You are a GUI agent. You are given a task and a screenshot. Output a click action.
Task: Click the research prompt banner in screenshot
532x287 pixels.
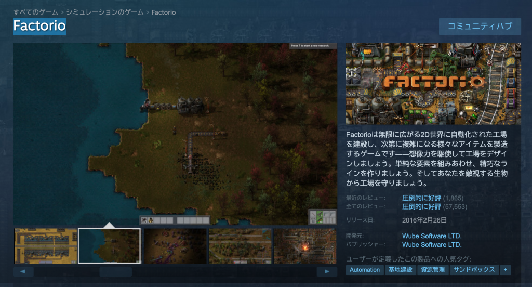[312, 46]
